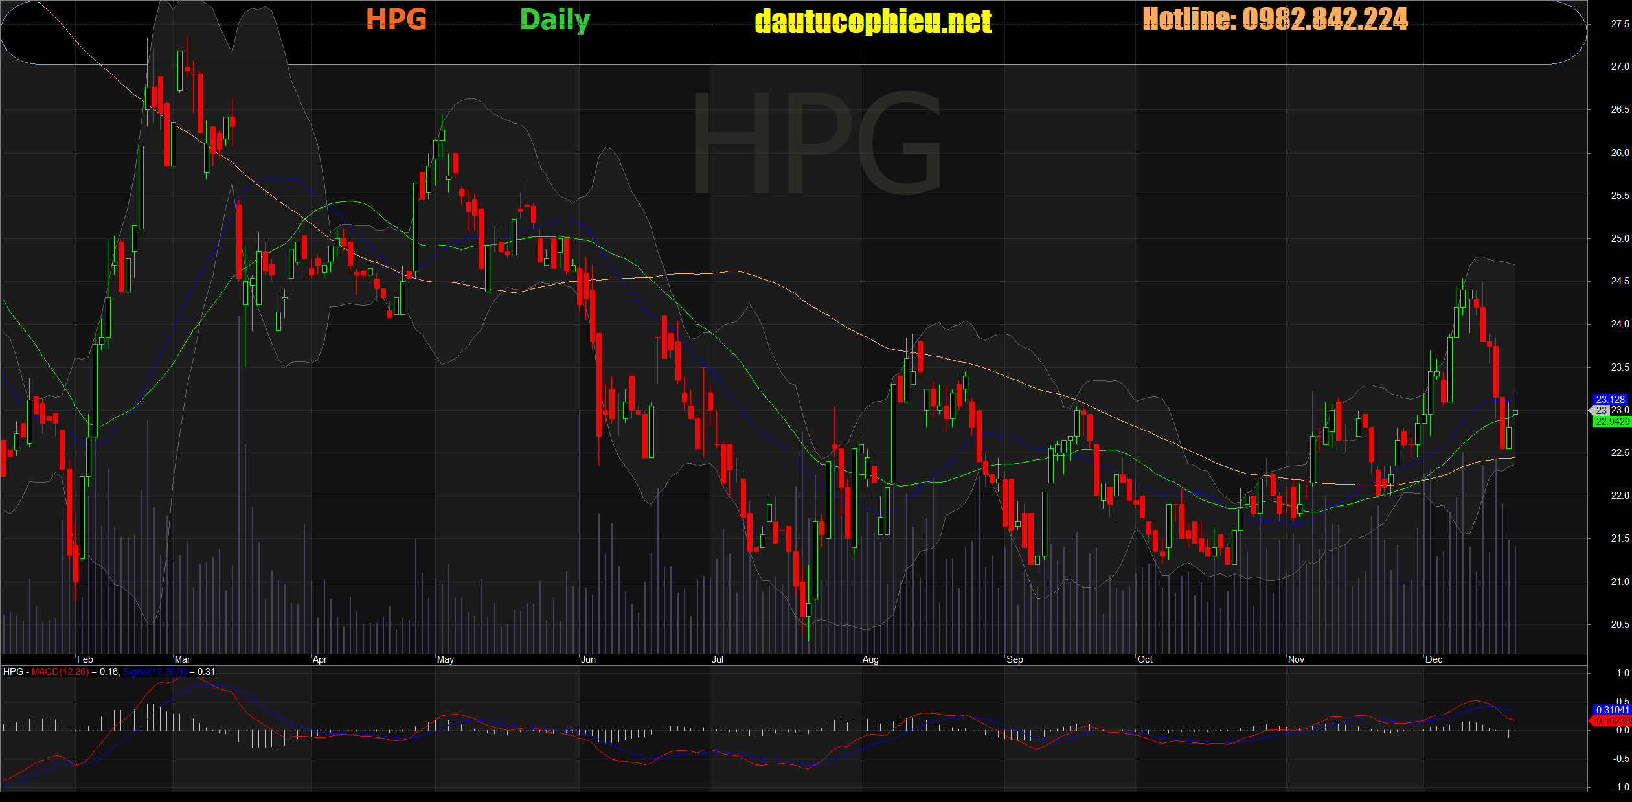Click the blue 0.31041 signal value tag
This screenshot has width=1632, height=802.
pyautogui.click(x=1612, y=710)
